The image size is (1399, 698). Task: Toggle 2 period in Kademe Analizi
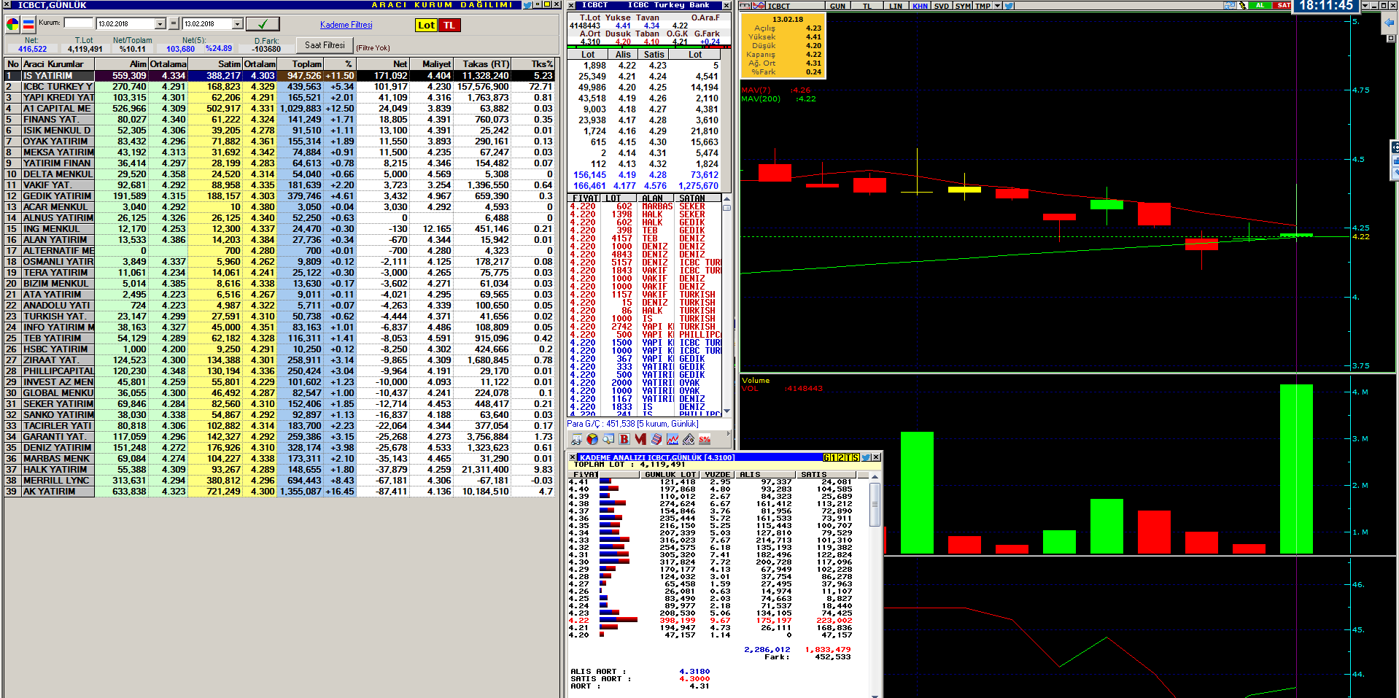pyautogui.click(x=841, y=457)
